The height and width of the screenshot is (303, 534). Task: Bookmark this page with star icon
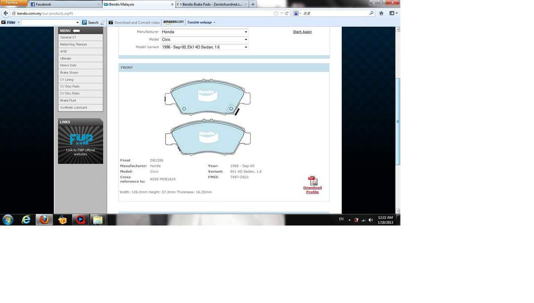pyautogui.click(x=276, y=13)
